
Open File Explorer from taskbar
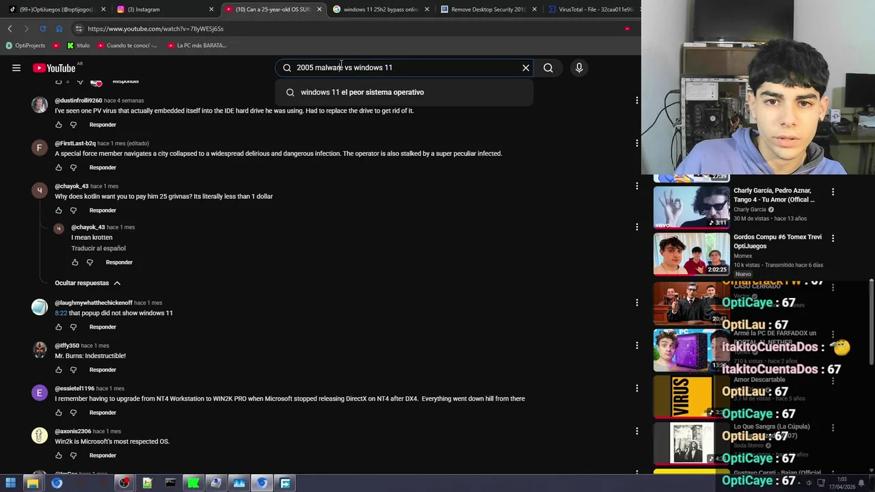[33, 483]
